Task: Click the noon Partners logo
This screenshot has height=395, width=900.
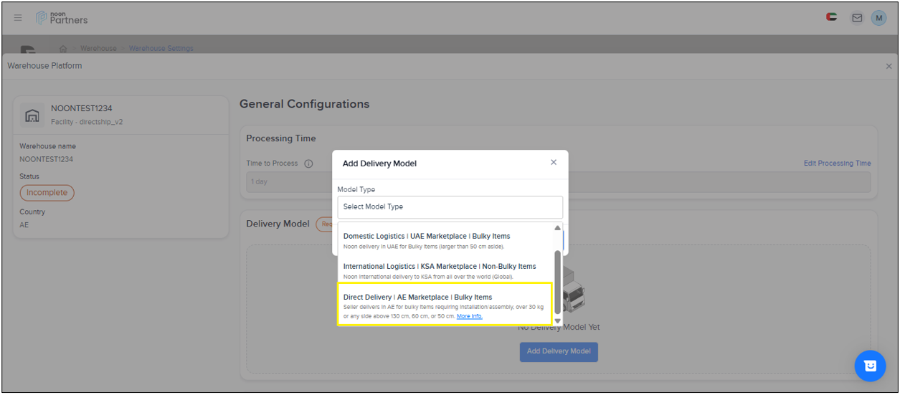Action: coord(62,18)
